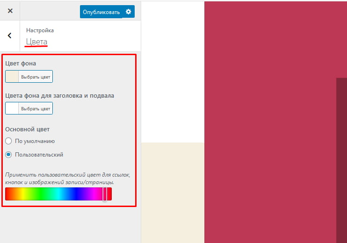The image size is (347, 243).
Task: Click the Цвета фона для заголовка и подвала label
Action: [x=59, y=96]
